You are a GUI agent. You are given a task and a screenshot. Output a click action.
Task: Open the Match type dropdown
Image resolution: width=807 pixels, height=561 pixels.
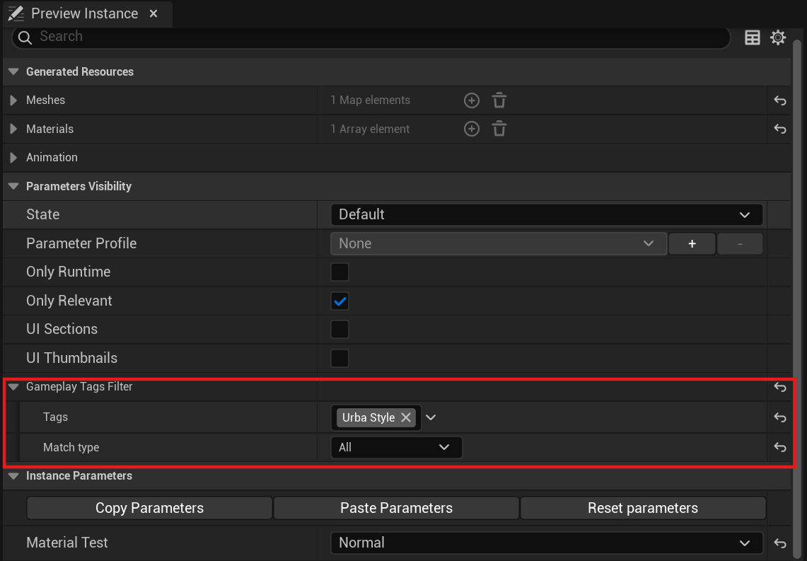(x=396, y=447)
